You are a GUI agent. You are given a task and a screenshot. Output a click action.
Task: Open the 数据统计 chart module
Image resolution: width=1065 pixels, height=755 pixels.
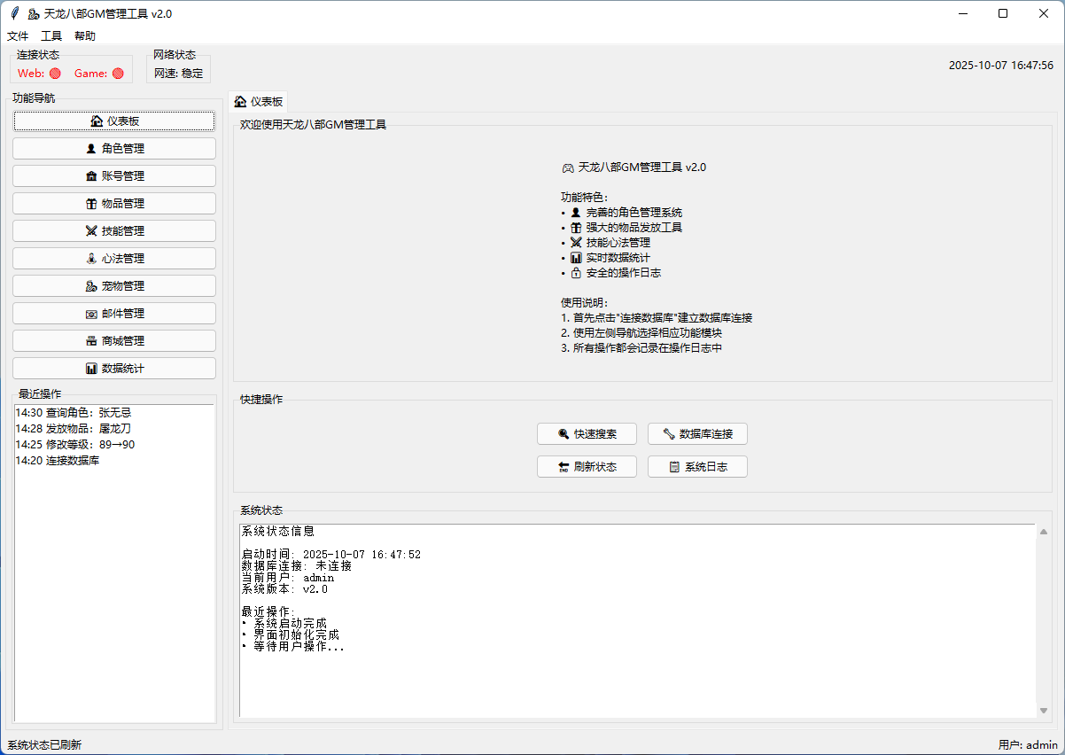[114, 369]
